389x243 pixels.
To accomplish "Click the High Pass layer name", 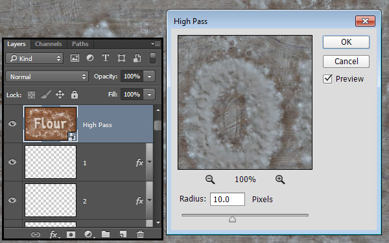I will tap(97, 124).
